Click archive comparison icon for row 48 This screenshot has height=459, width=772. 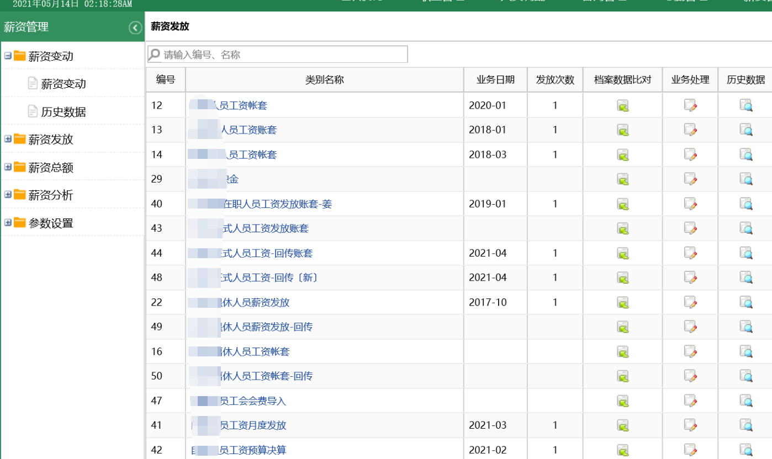(623, 277)
